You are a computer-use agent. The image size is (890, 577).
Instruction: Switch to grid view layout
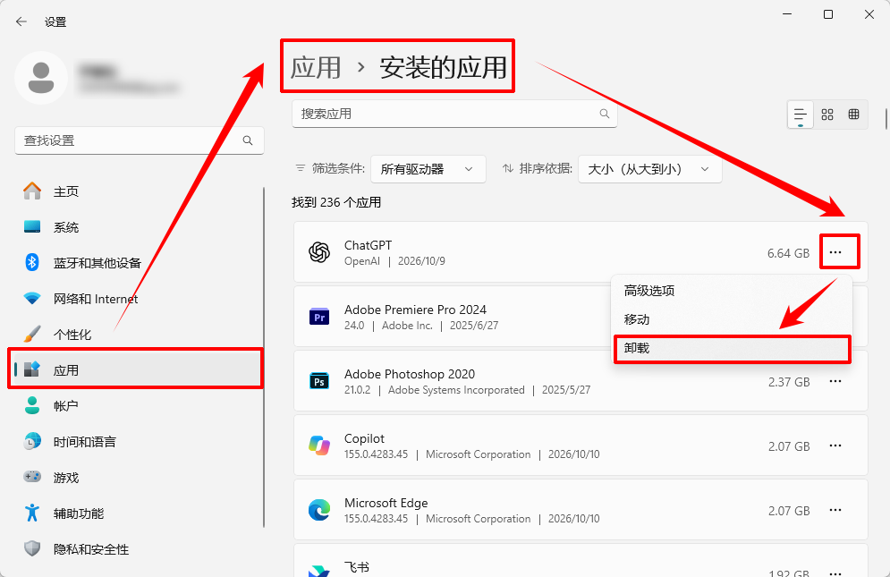coord(827,115)
